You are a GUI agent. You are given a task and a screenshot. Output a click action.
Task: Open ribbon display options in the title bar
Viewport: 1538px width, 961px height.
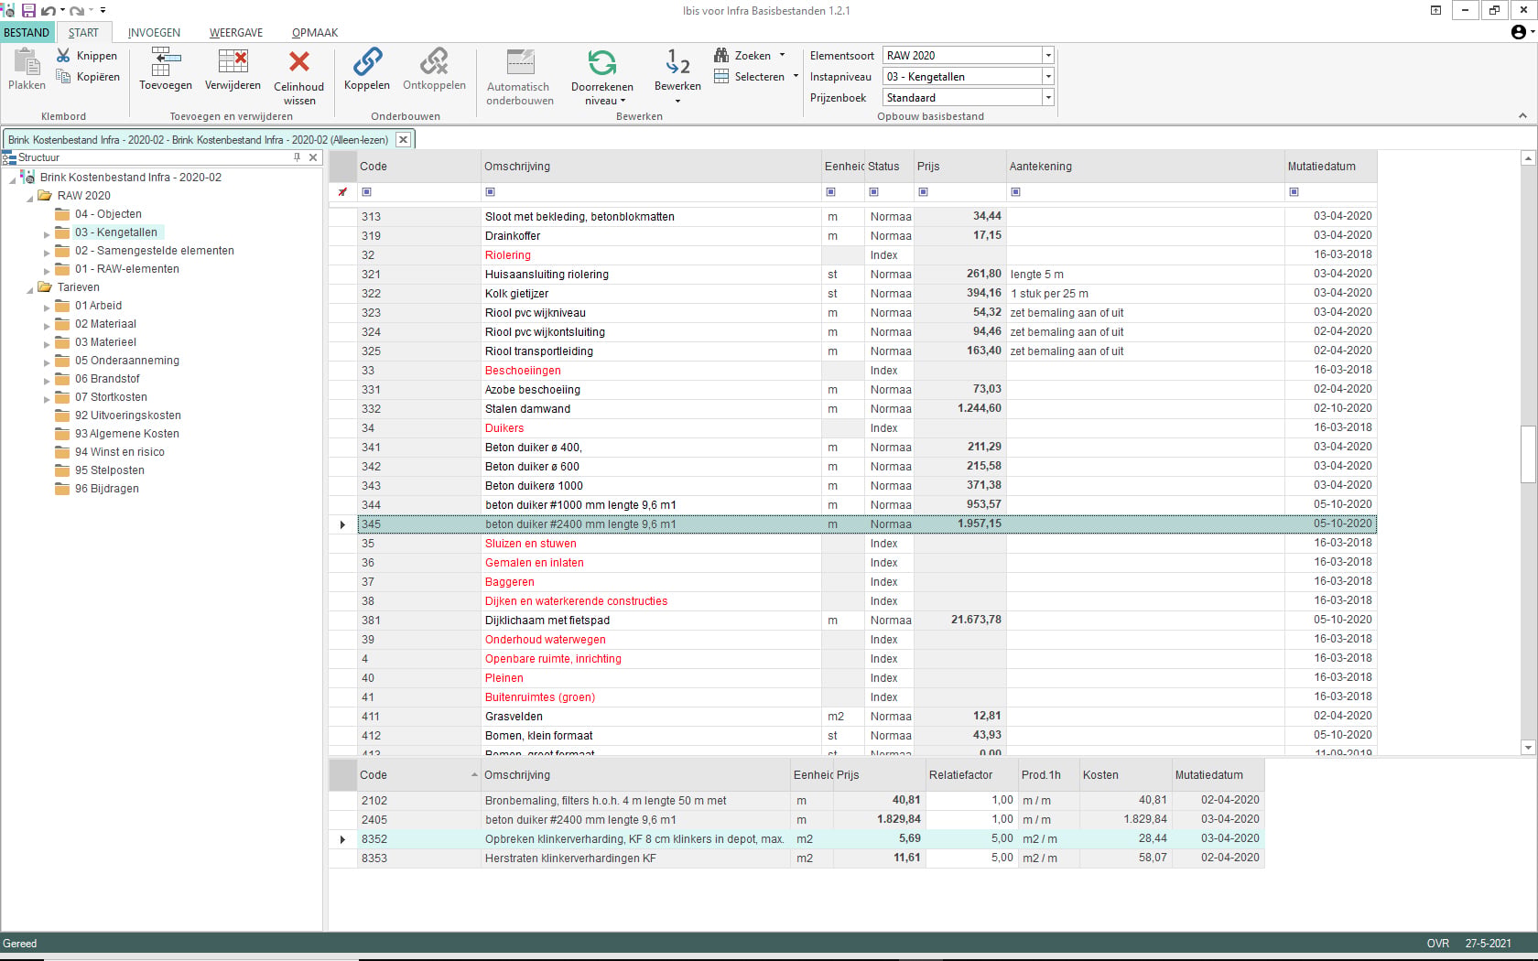click(1435, 10)
